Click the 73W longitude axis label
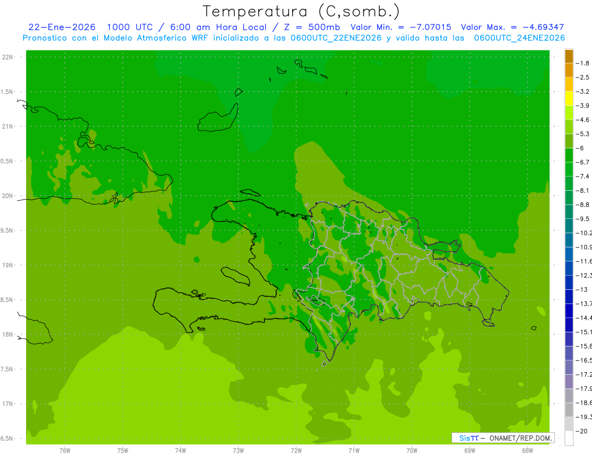This screenshot has height=457, width=592. (x=238, y=451)
